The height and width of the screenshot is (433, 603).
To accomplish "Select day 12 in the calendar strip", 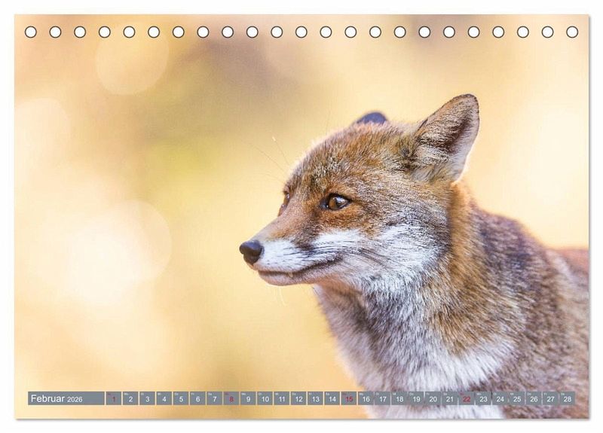I will click(x=298, y=398).
